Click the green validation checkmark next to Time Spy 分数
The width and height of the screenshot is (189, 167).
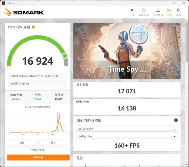click(x=33, y=27)
